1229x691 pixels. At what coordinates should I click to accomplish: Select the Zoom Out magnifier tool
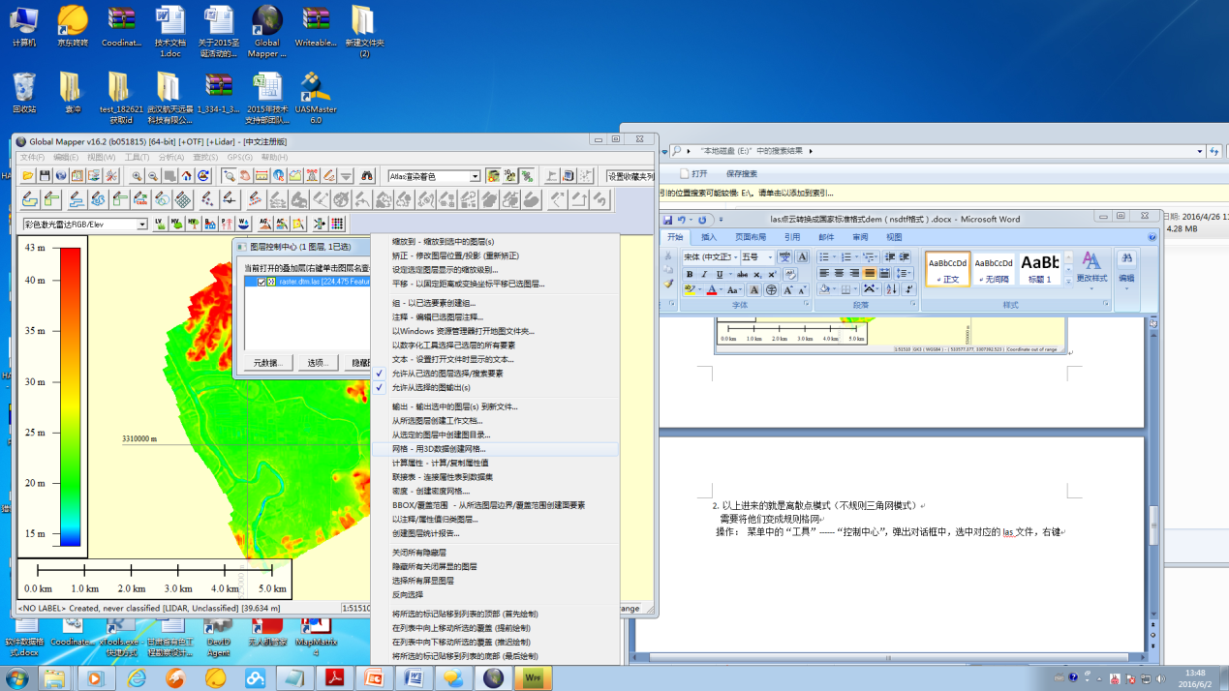tap(153, 175)
